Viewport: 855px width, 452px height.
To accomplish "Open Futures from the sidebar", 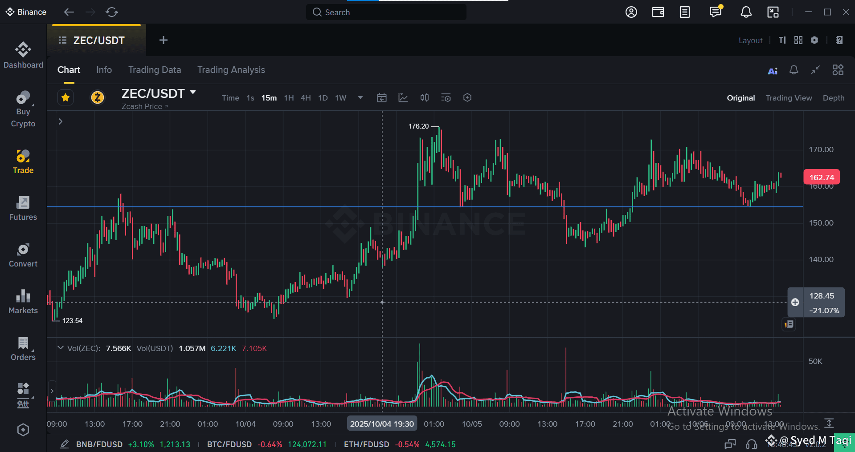I will tap(23, 208).
